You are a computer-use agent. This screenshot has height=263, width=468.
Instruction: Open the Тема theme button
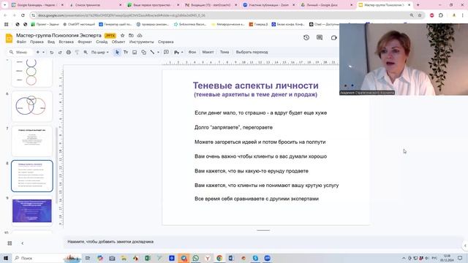224,52
